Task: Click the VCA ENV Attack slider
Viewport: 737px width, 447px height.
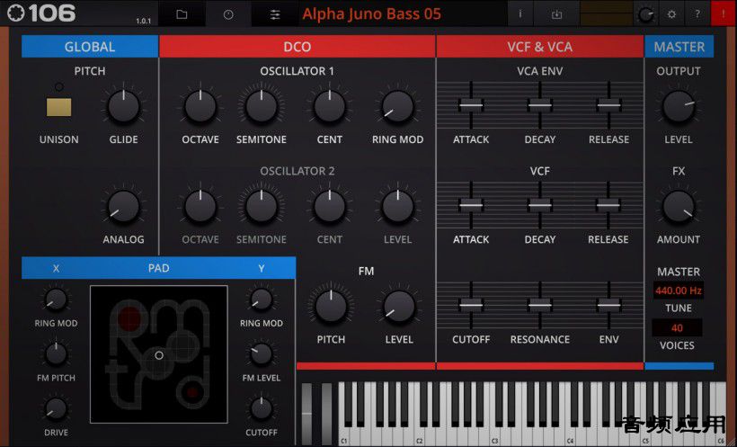Action: point(471,105)
